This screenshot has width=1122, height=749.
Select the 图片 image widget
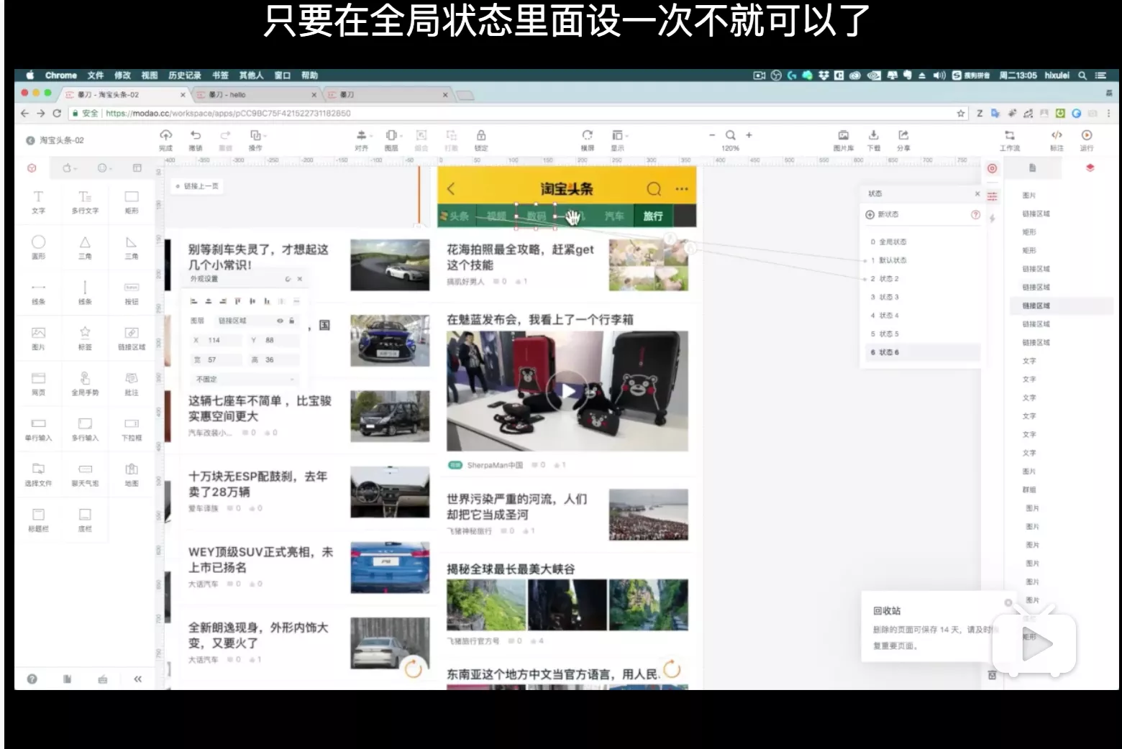coord(38,338)
